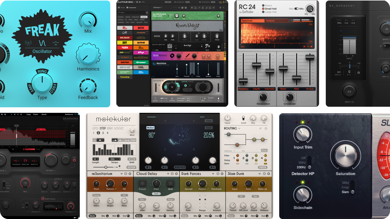Flip the Detector HP switch
390x219 pixels.
click(x=309, y=162)
